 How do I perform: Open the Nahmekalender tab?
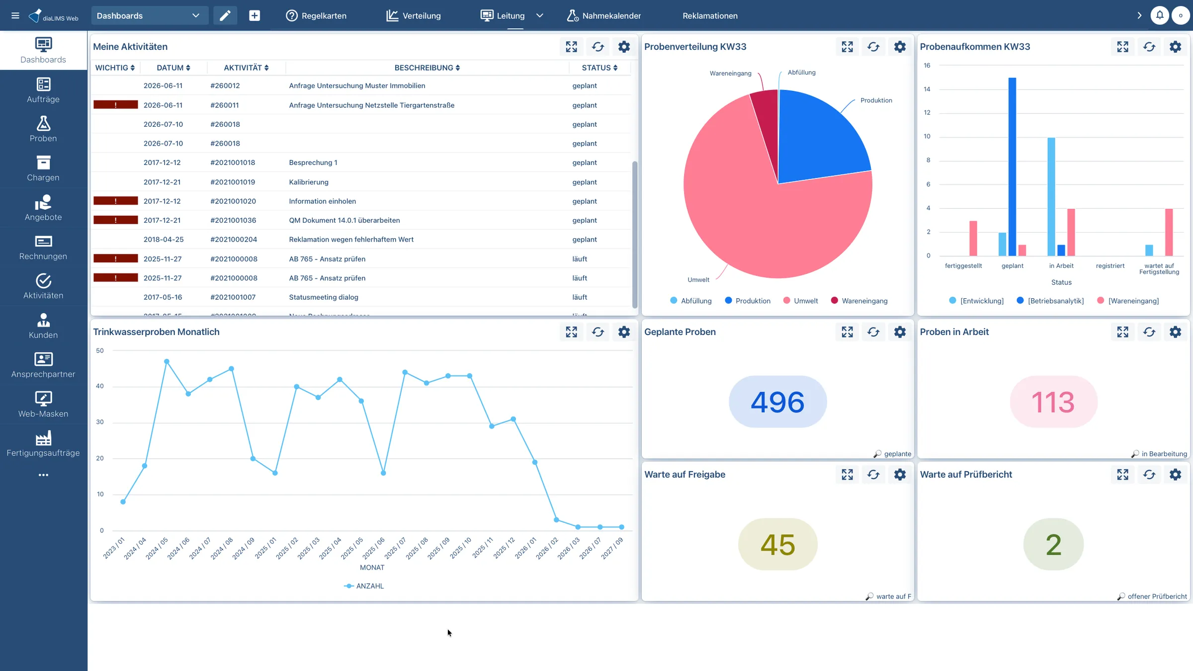[604, 15]
